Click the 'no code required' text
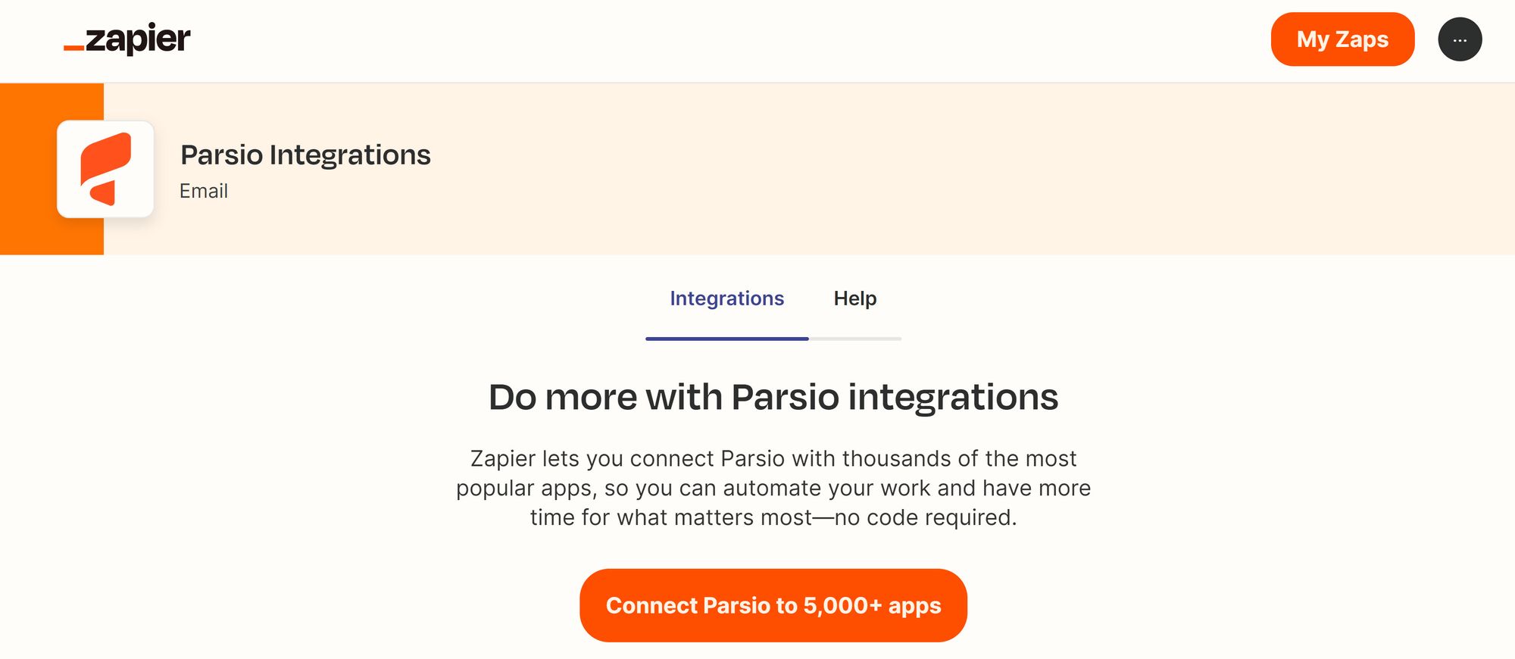 (924, 517)
